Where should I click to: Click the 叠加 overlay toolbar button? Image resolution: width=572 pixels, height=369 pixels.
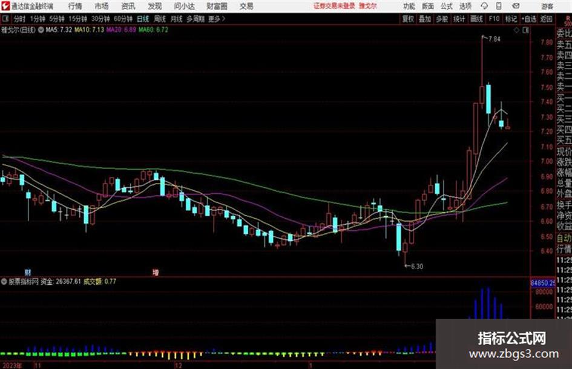(425, 19)
